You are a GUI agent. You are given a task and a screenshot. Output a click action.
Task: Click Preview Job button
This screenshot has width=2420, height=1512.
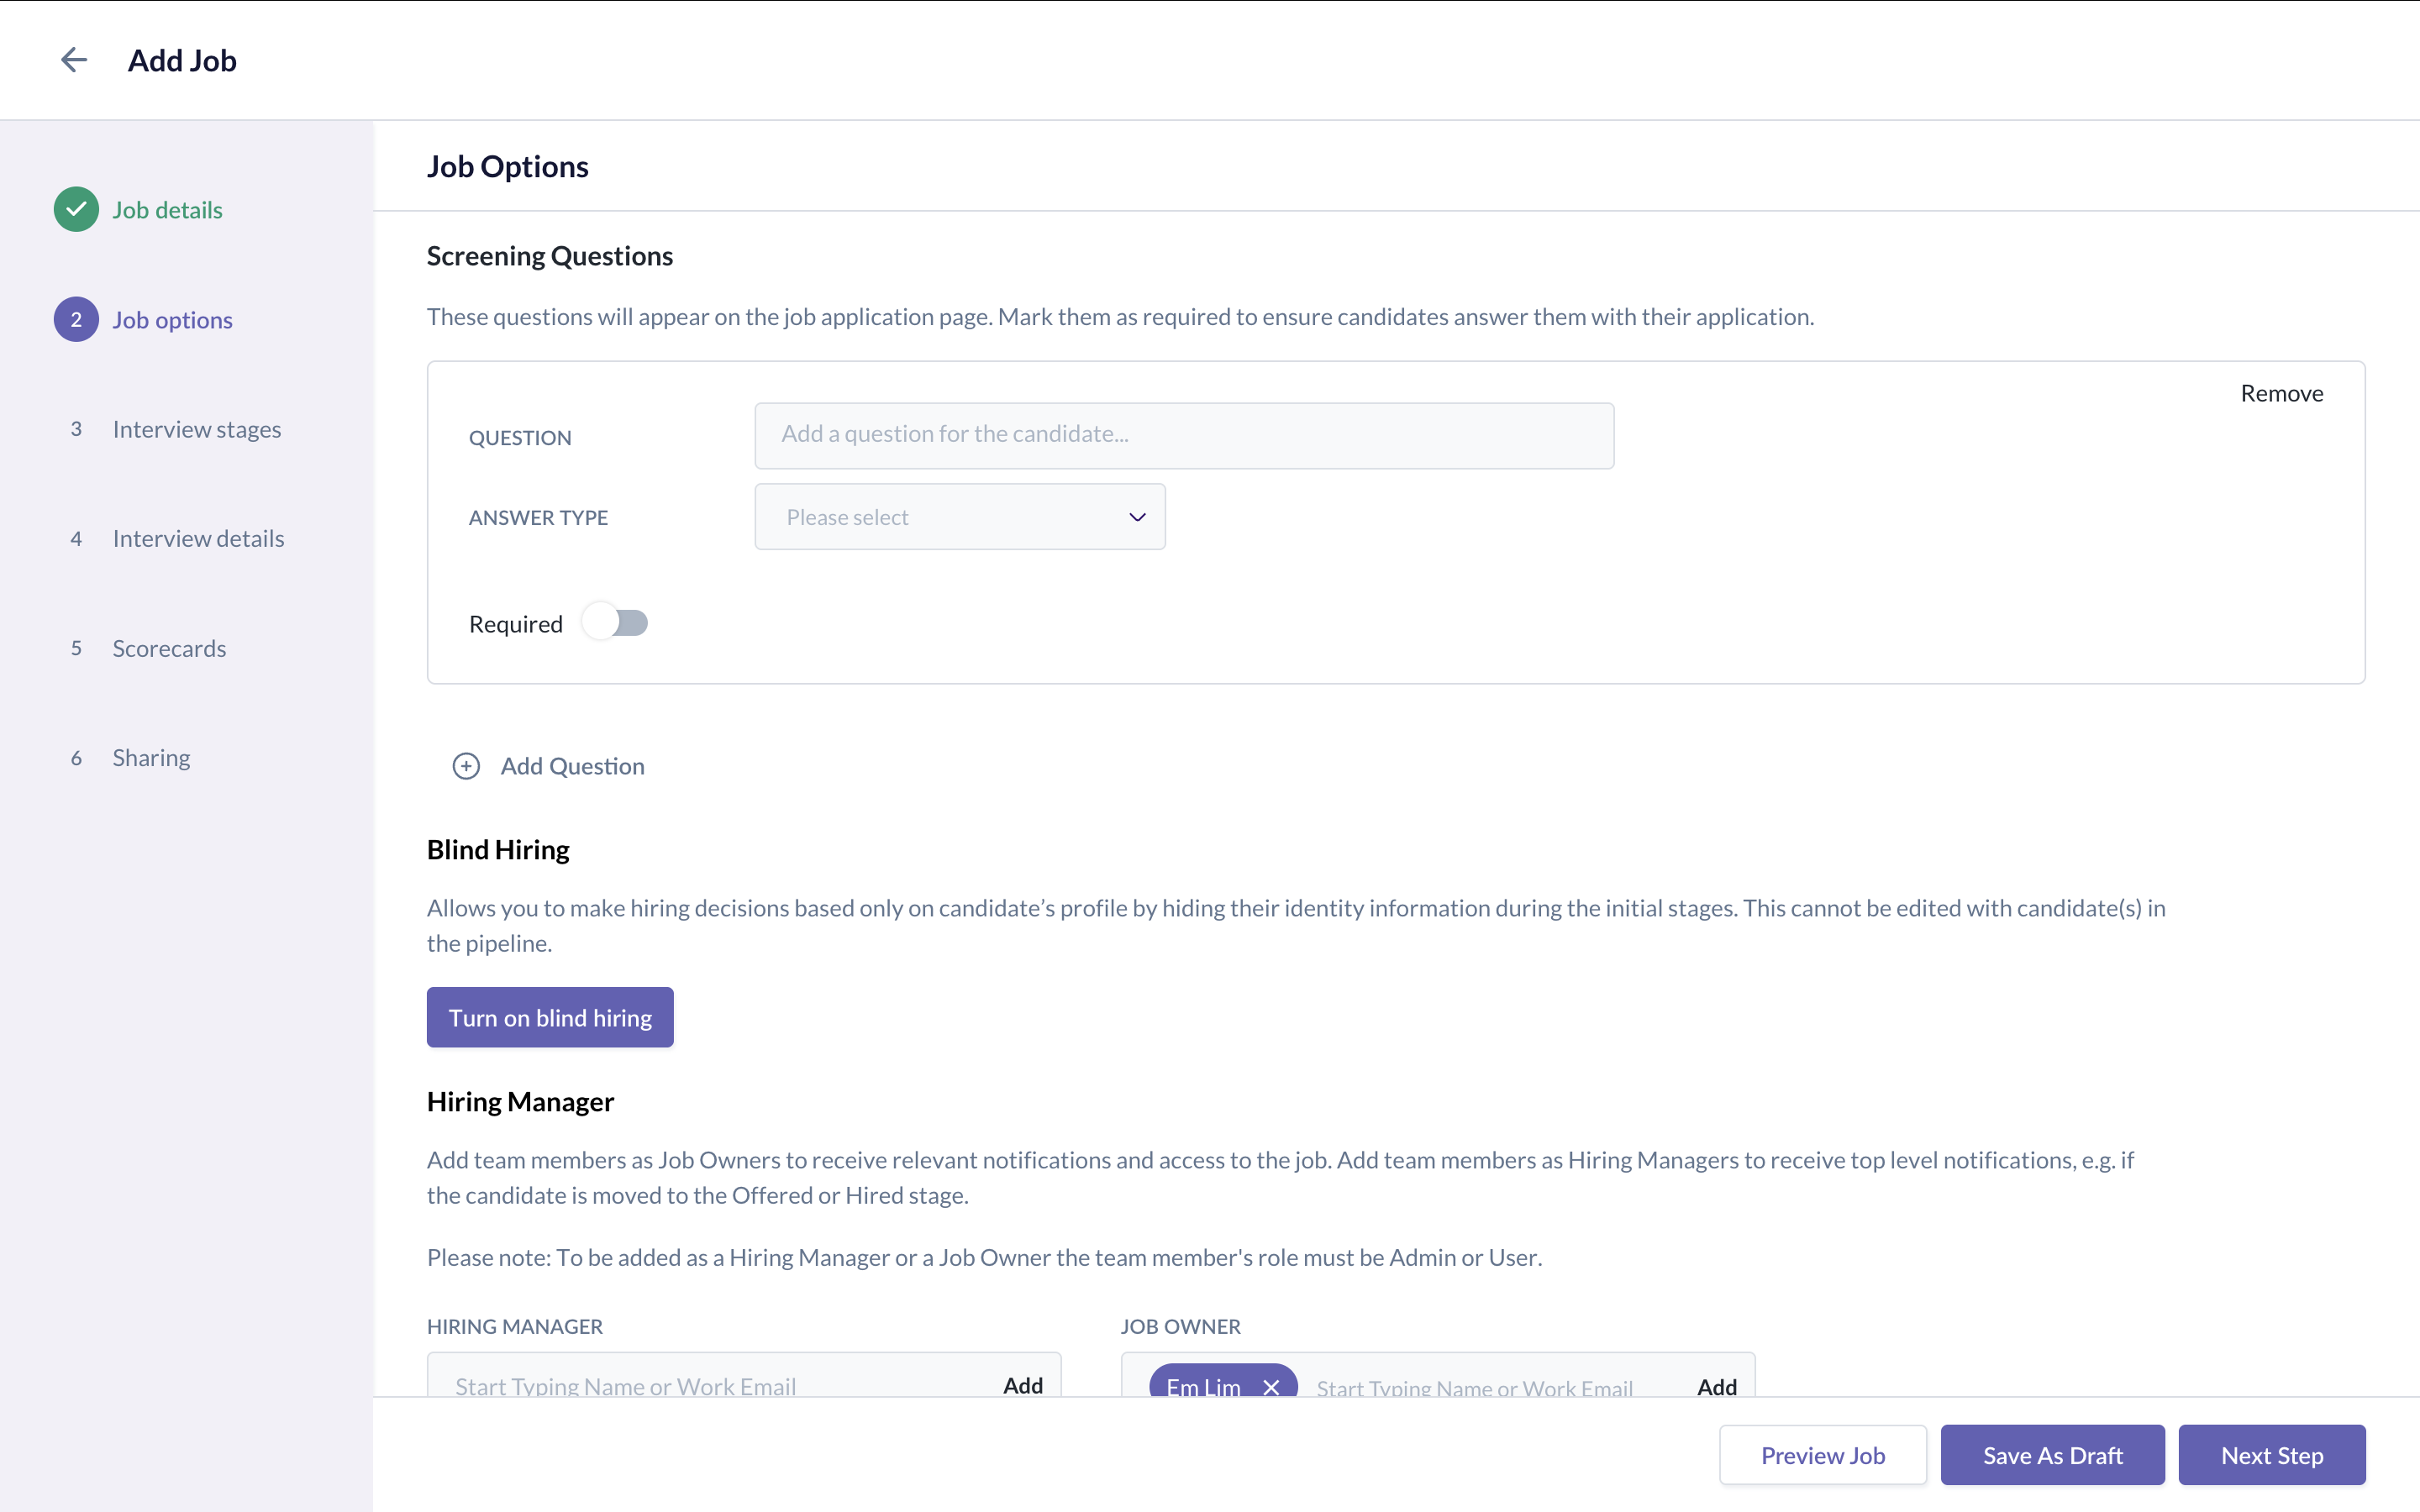pos(1822,1455)
